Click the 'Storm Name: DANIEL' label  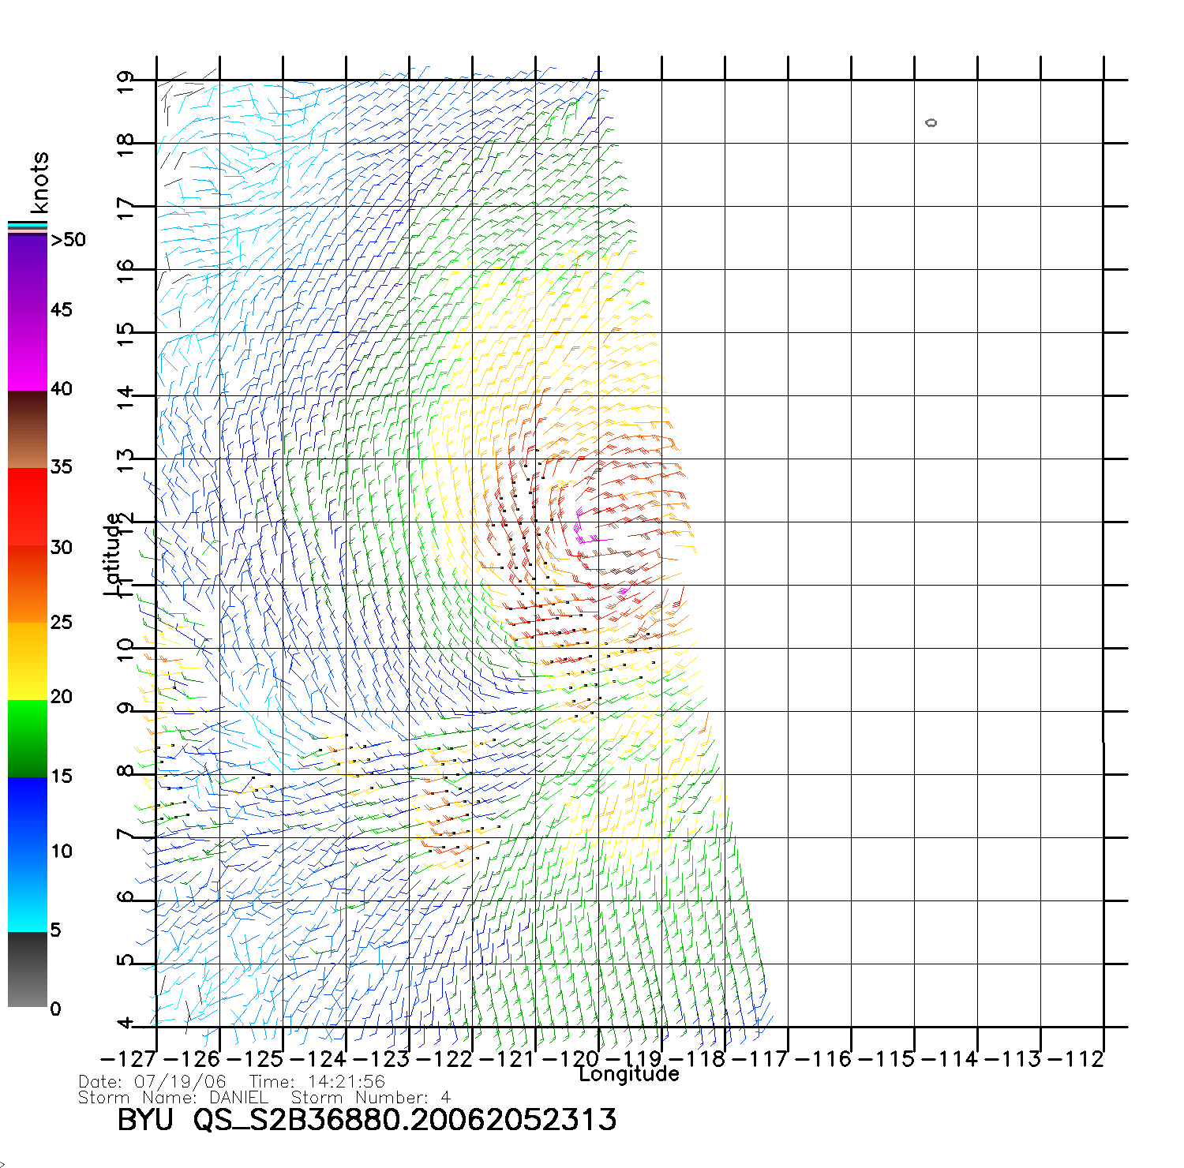173,1098
